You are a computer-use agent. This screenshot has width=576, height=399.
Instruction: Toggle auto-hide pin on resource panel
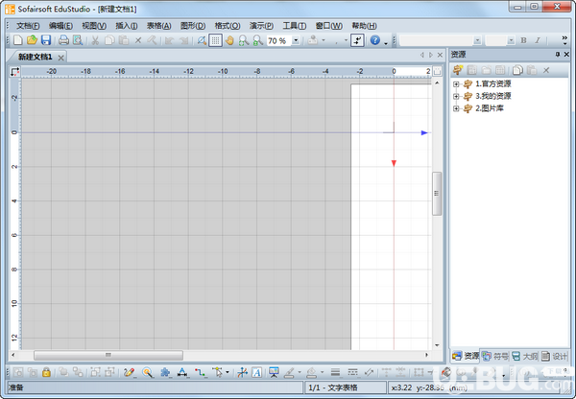(557, 55)
